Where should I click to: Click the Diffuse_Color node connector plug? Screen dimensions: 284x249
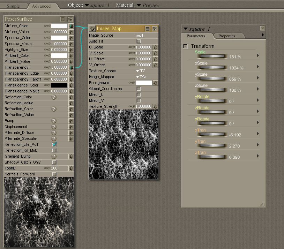(71, 26)
